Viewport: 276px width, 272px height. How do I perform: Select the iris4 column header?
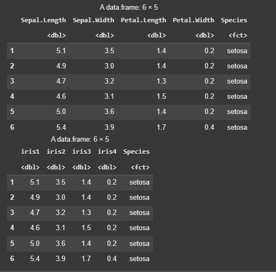coord(107,151)
